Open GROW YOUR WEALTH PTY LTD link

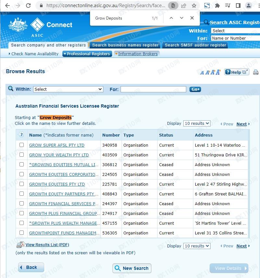[59, 155]
